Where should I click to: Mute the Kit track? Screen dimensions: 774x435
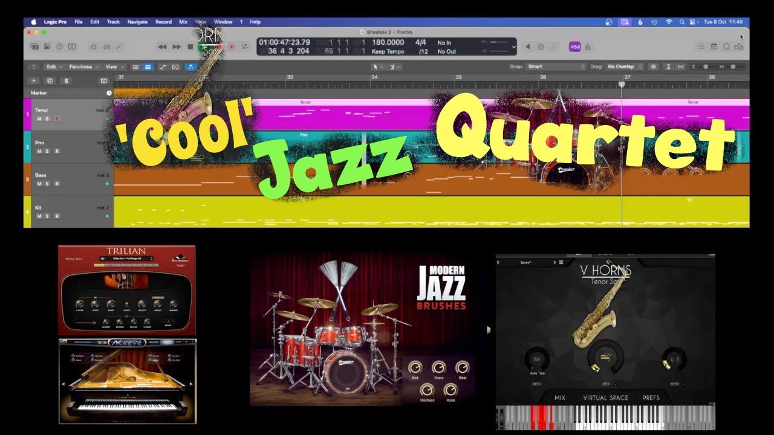click(x=39, y=216)
